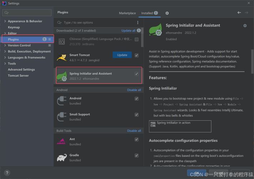Click the Update all count badge
Viewport: 254px width, 179px height.
pyautogui.click(x=139, y=30)
